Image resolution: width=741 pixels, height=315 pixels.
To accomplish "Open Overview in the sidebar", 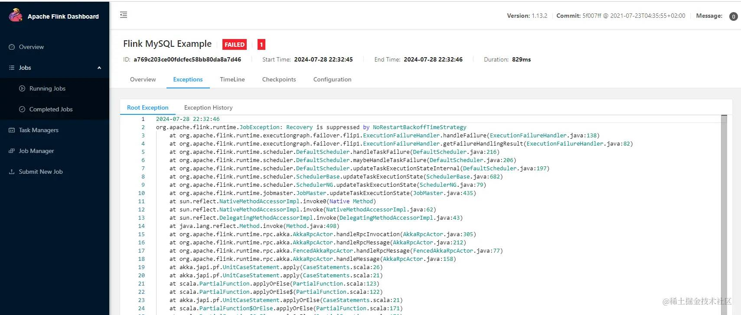I will click(x=31, y=47).
